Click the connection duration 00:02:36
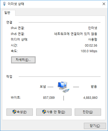 click(x=91, y=46)
